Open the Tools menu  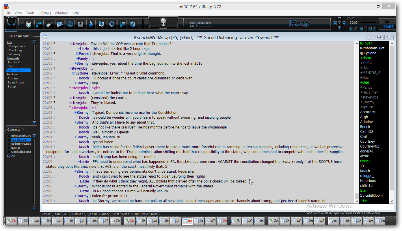point(30,13)
